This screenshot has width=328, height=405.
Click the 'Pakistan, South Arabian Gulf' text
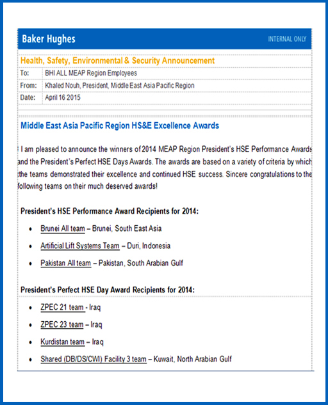[x=141, y=263]
